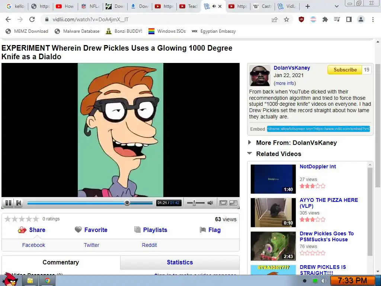This screenshot has width=381, height=286.
Task: Close the active VidLii tab
Action: [220, 6]
